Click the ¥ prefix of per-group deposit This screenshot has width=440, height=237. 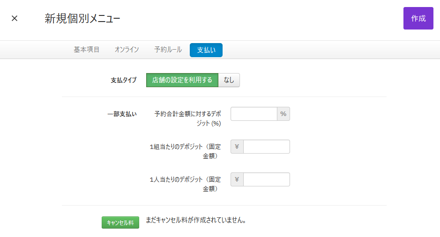pos(237,147)
